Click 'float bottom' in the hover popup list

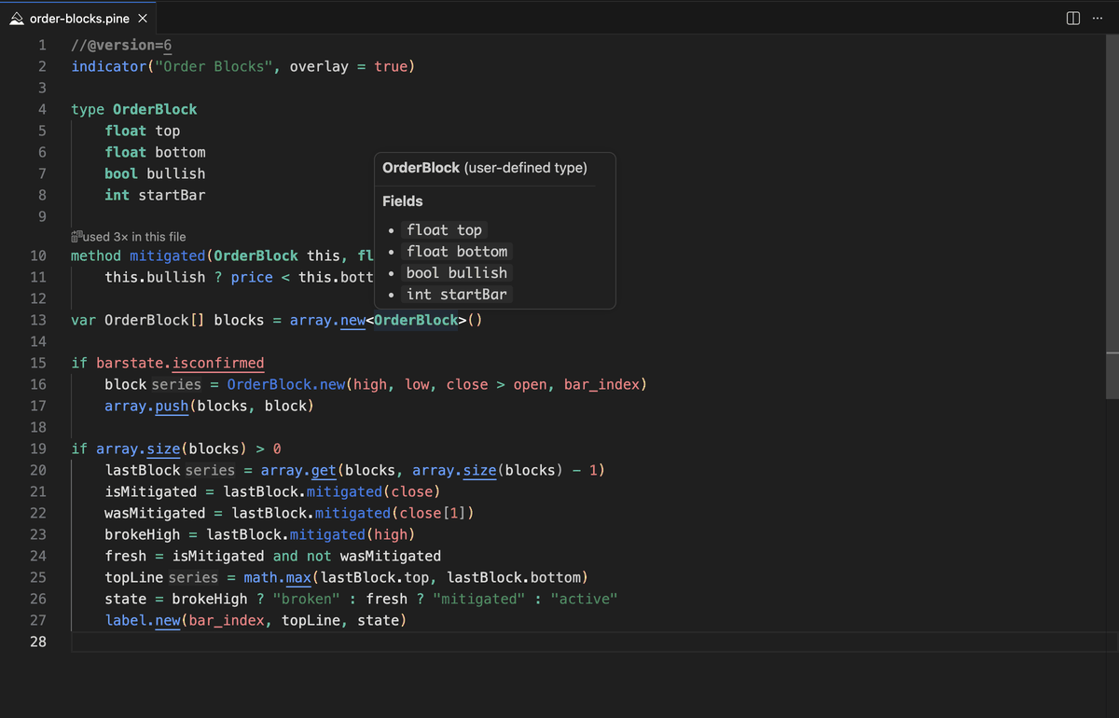[457, 252]
